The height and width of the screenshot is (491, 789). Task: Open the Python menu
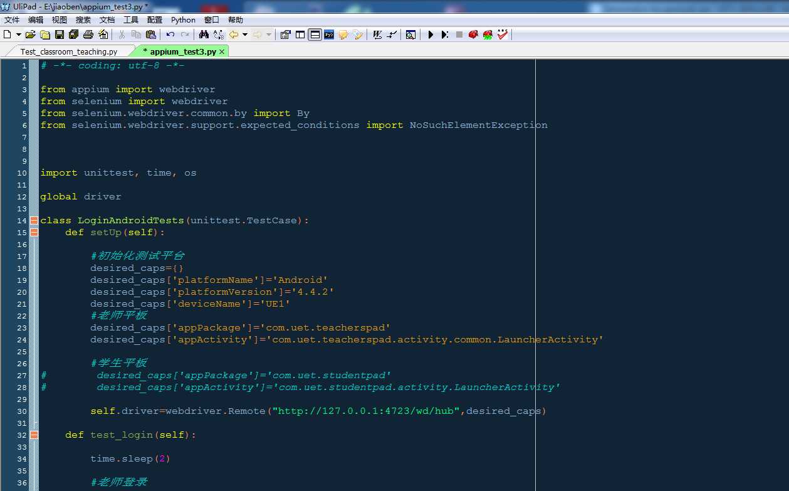pos(184,20)
